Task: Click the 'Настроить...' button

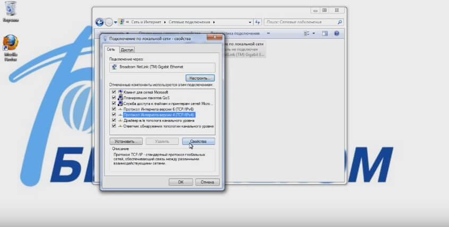Action: (x=200, y=78)
